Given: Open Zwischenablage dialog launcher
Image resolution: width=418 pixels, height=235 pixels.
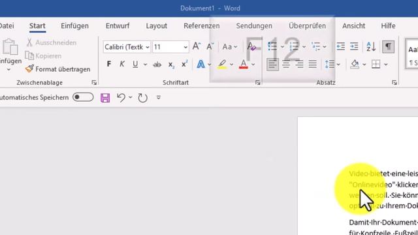Looking at the screenshot, I should coord(94,83).
